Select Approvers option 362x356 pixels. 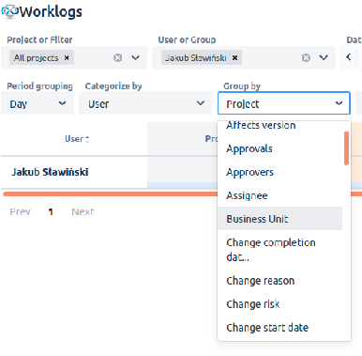249,172
